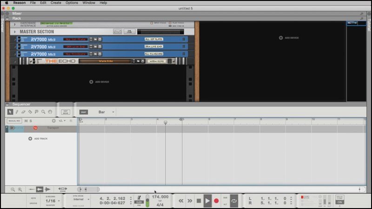The width and height of the screenshot is (372, 209).
Task: Open the Apple menu
Action: pyautogui.click(x=7, y=3)
